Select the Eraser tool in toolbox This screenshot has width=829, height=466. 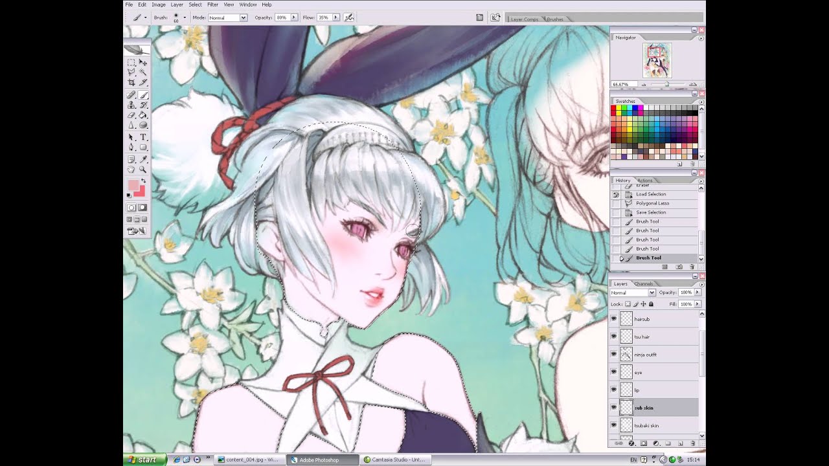point(131,115)
